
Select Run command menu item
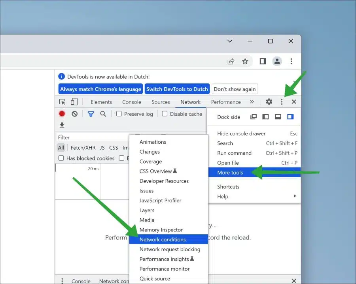pos(254,153)
